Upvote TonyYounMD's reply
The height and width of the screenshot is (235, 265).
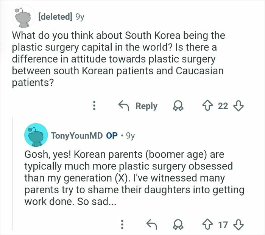207,225
